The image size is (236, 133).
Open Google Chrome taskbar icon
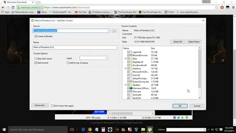click(x=90, y=130)
